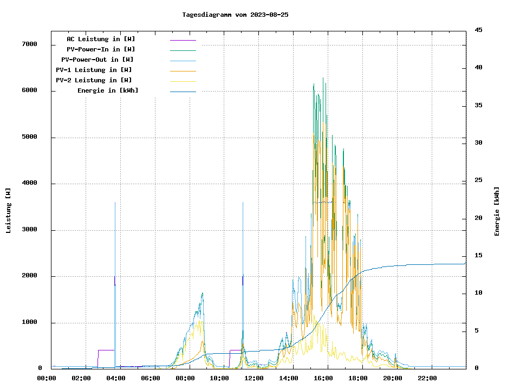Click the vertical Leistung [W] left axis title
Screen dimensions: 520x390
[x=9, y=211]
